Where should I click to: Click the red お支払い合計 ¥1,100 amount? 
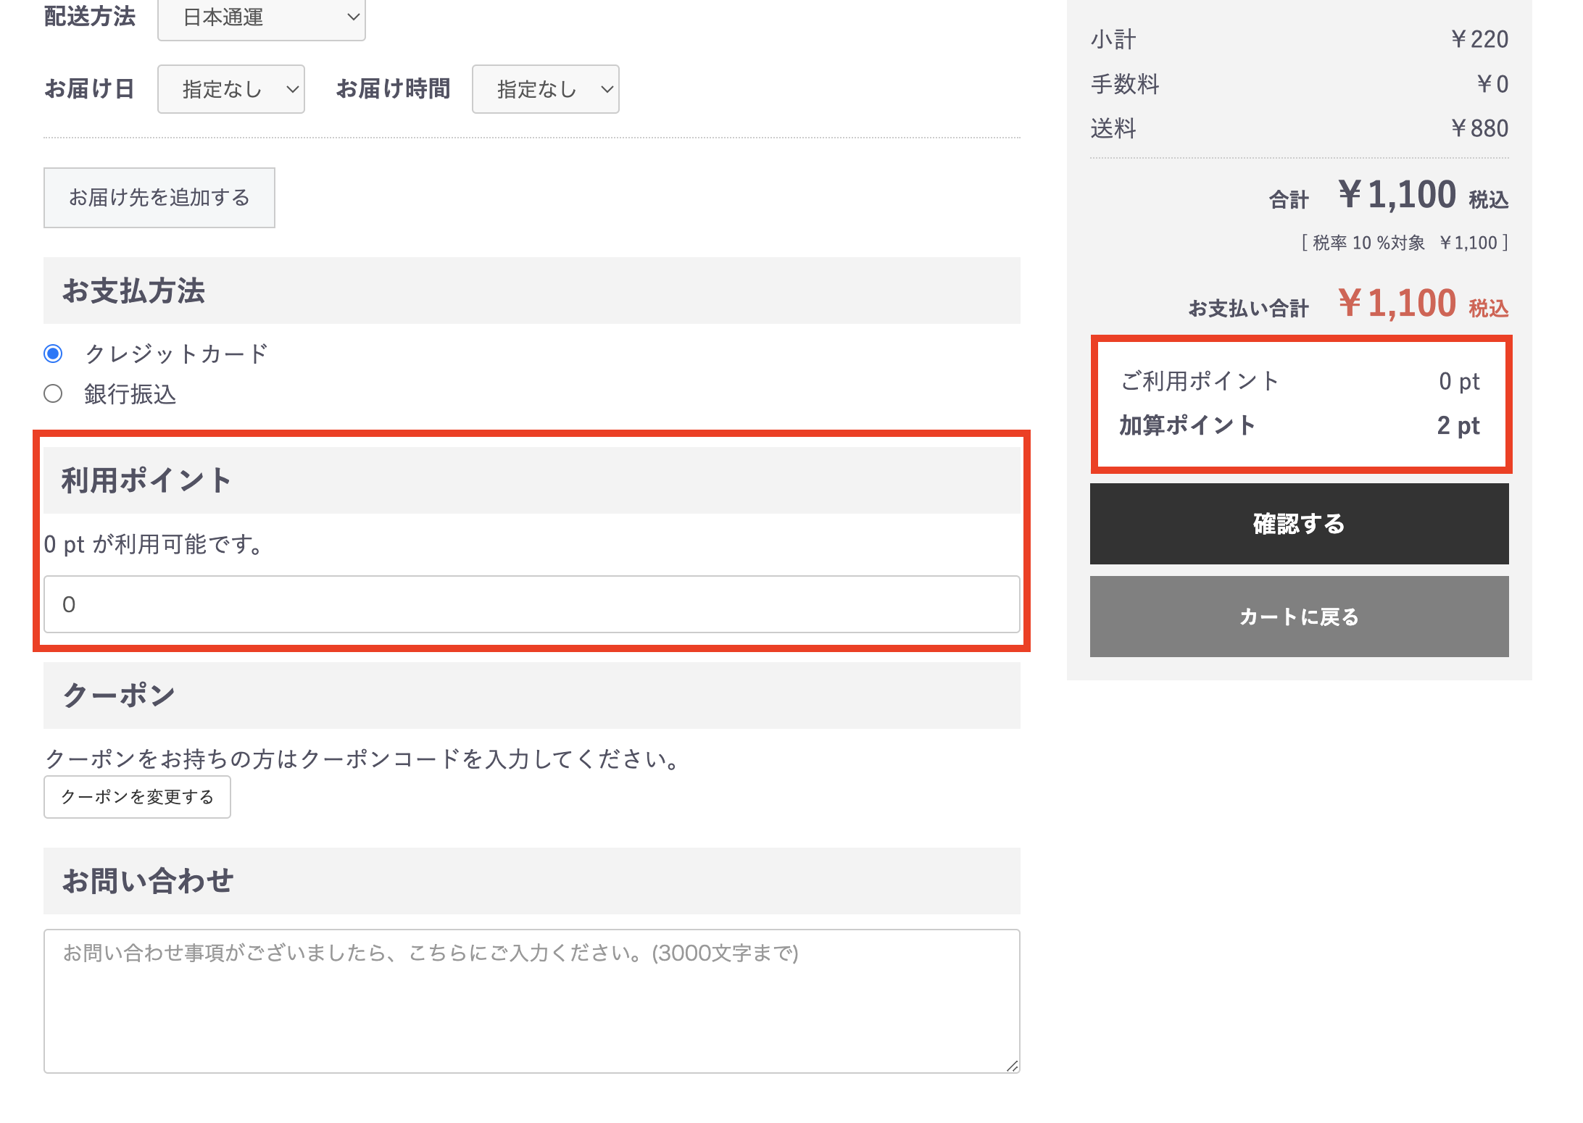point(1397,304)
